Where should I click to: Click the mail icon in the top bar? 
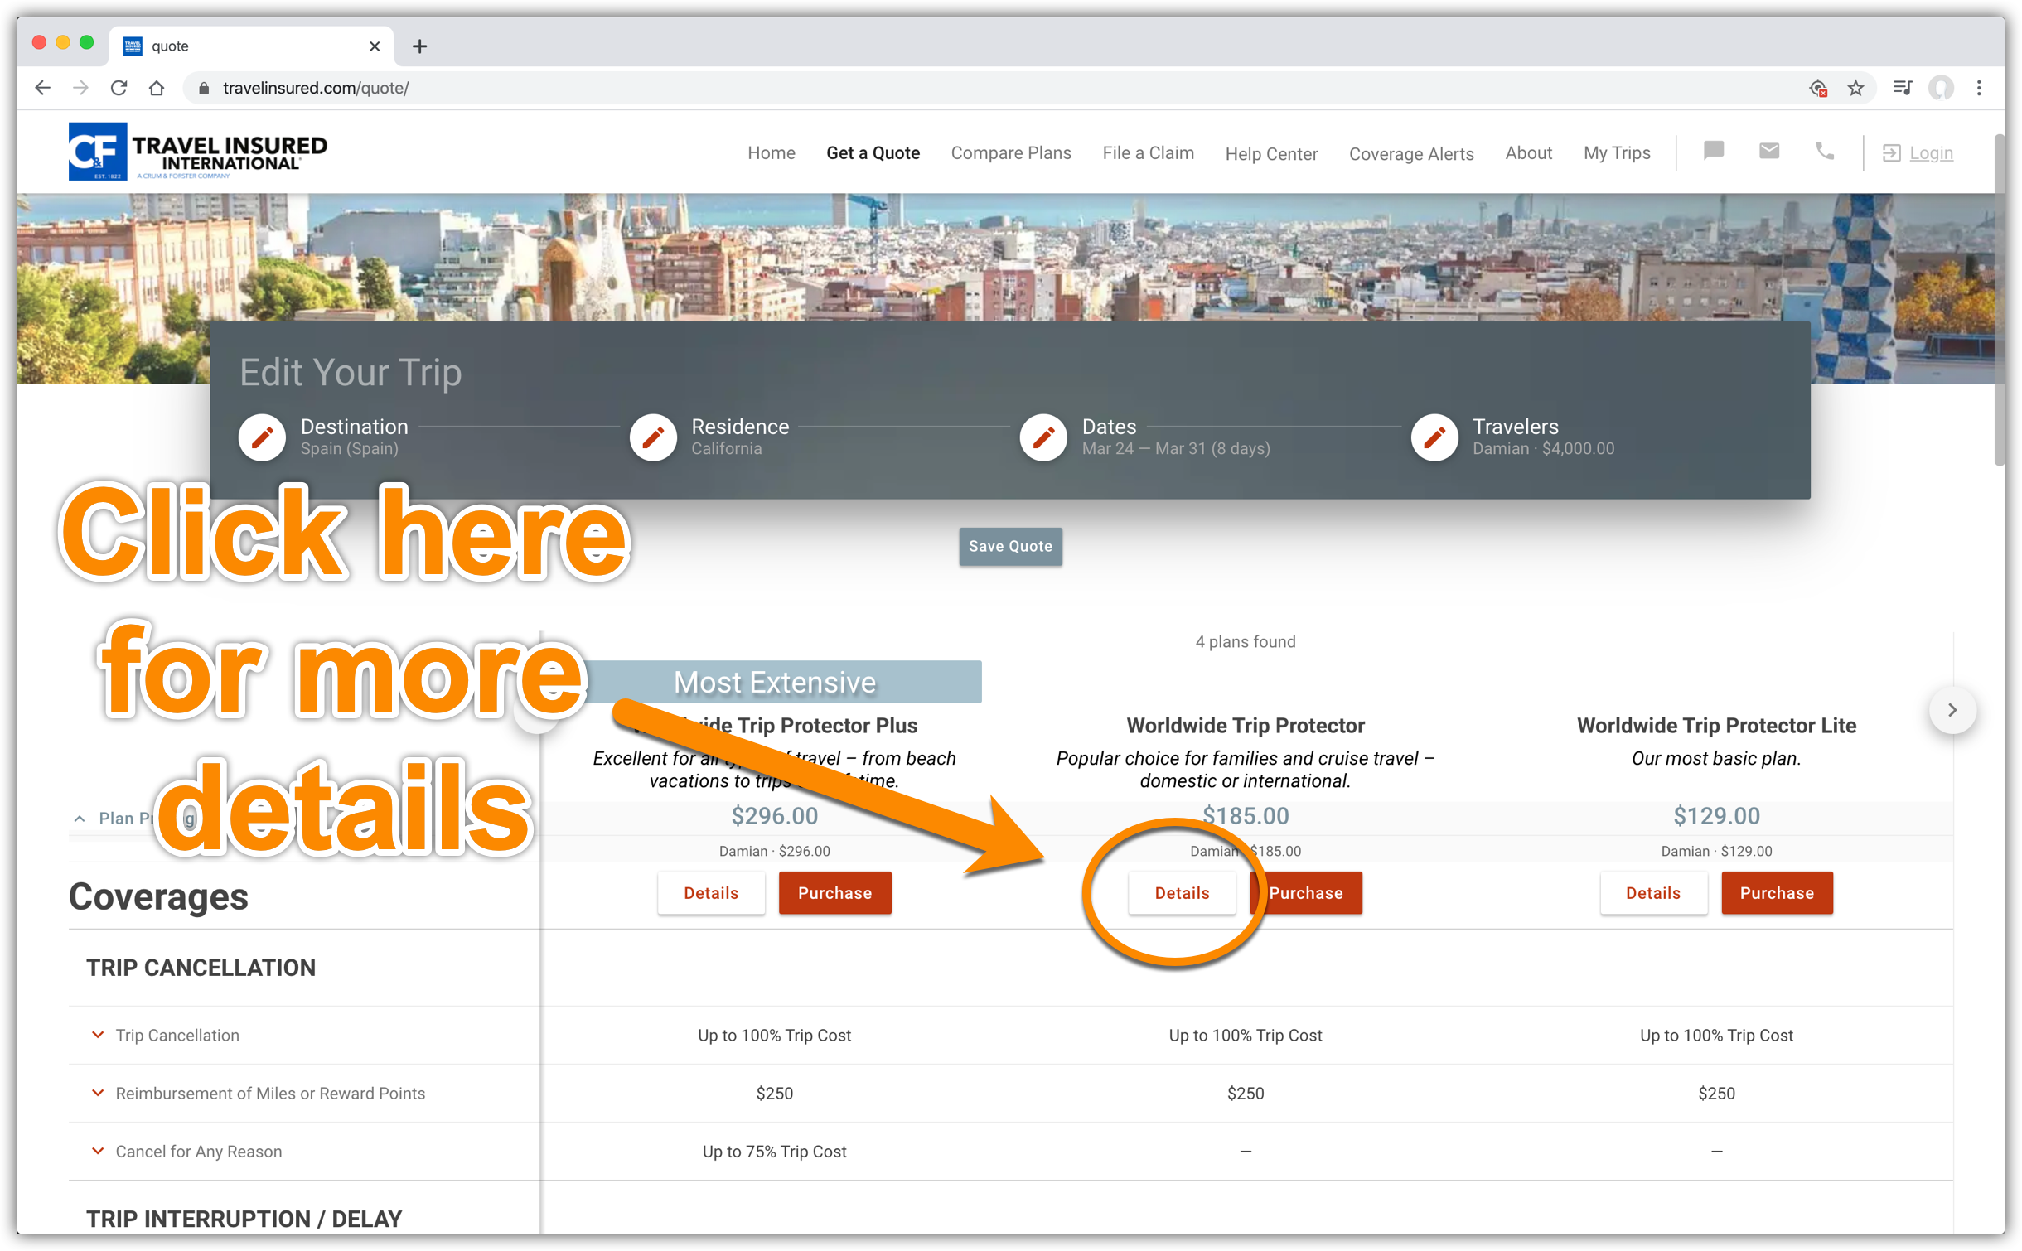(x=1767, y=153)
